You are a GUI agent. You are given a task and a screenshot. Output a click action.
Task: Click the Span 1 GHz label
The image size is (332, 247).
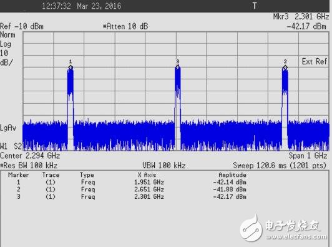(308, 156)
